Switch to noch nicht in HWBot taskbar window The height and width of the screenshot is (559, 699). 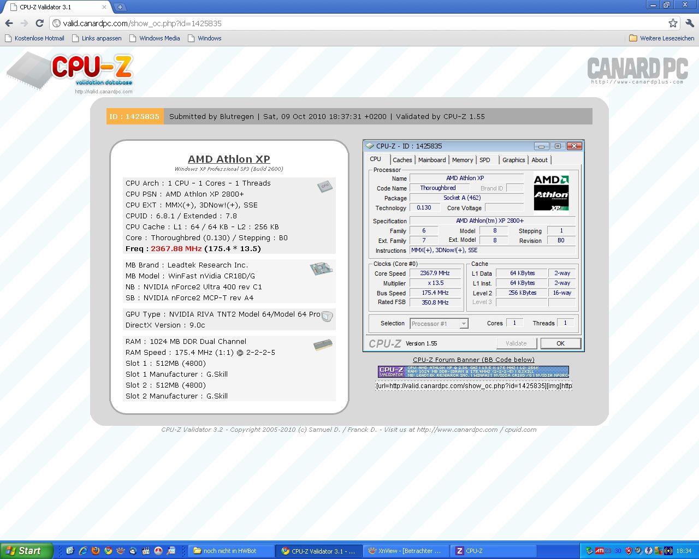pyautogui.click(x=230, y=551)
